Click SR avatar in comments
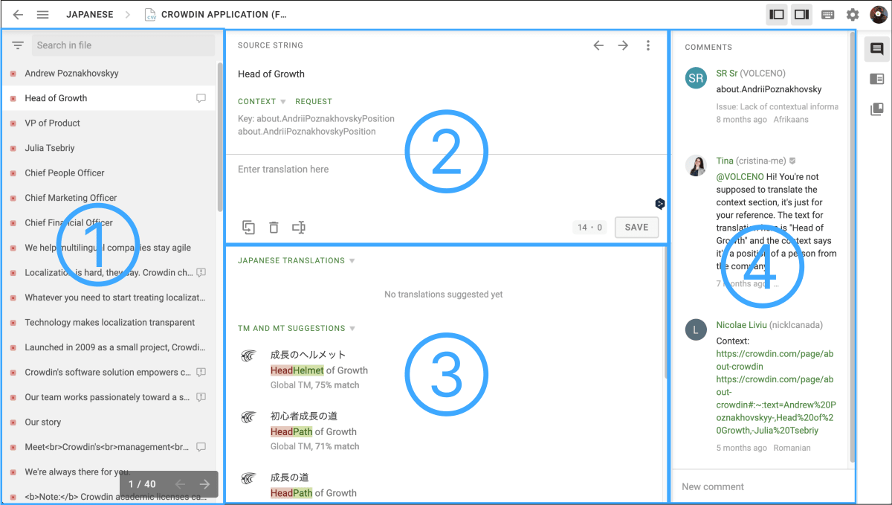The image size is (892, 505). click(x=696, y=78)
